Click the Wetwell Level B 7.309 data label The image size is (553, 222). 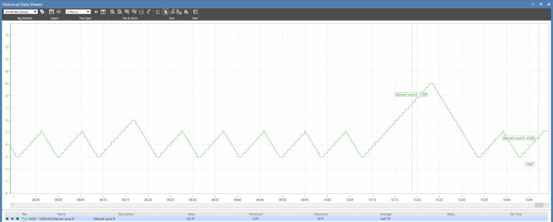coord(411,95)
